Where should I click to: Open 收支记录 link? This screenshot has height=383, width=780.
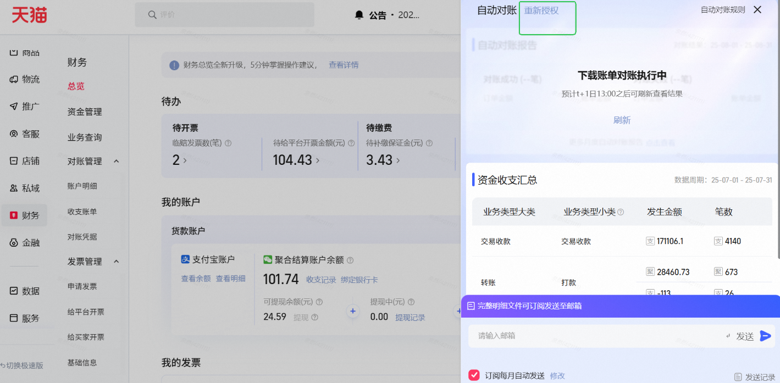pyautogui.click(x=321, y=280)
